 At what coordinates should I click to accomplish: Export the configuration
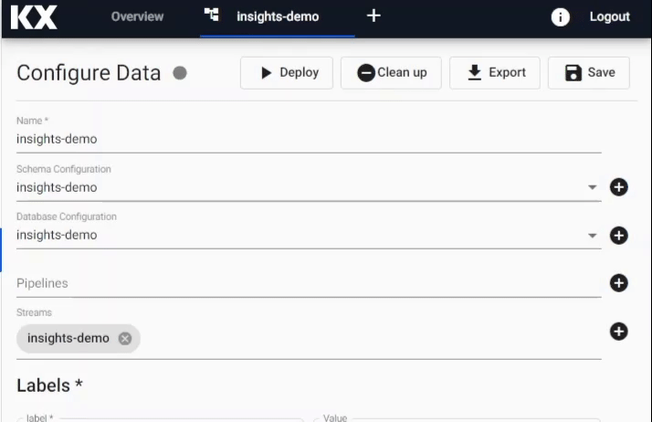click(x=495, y=73)
